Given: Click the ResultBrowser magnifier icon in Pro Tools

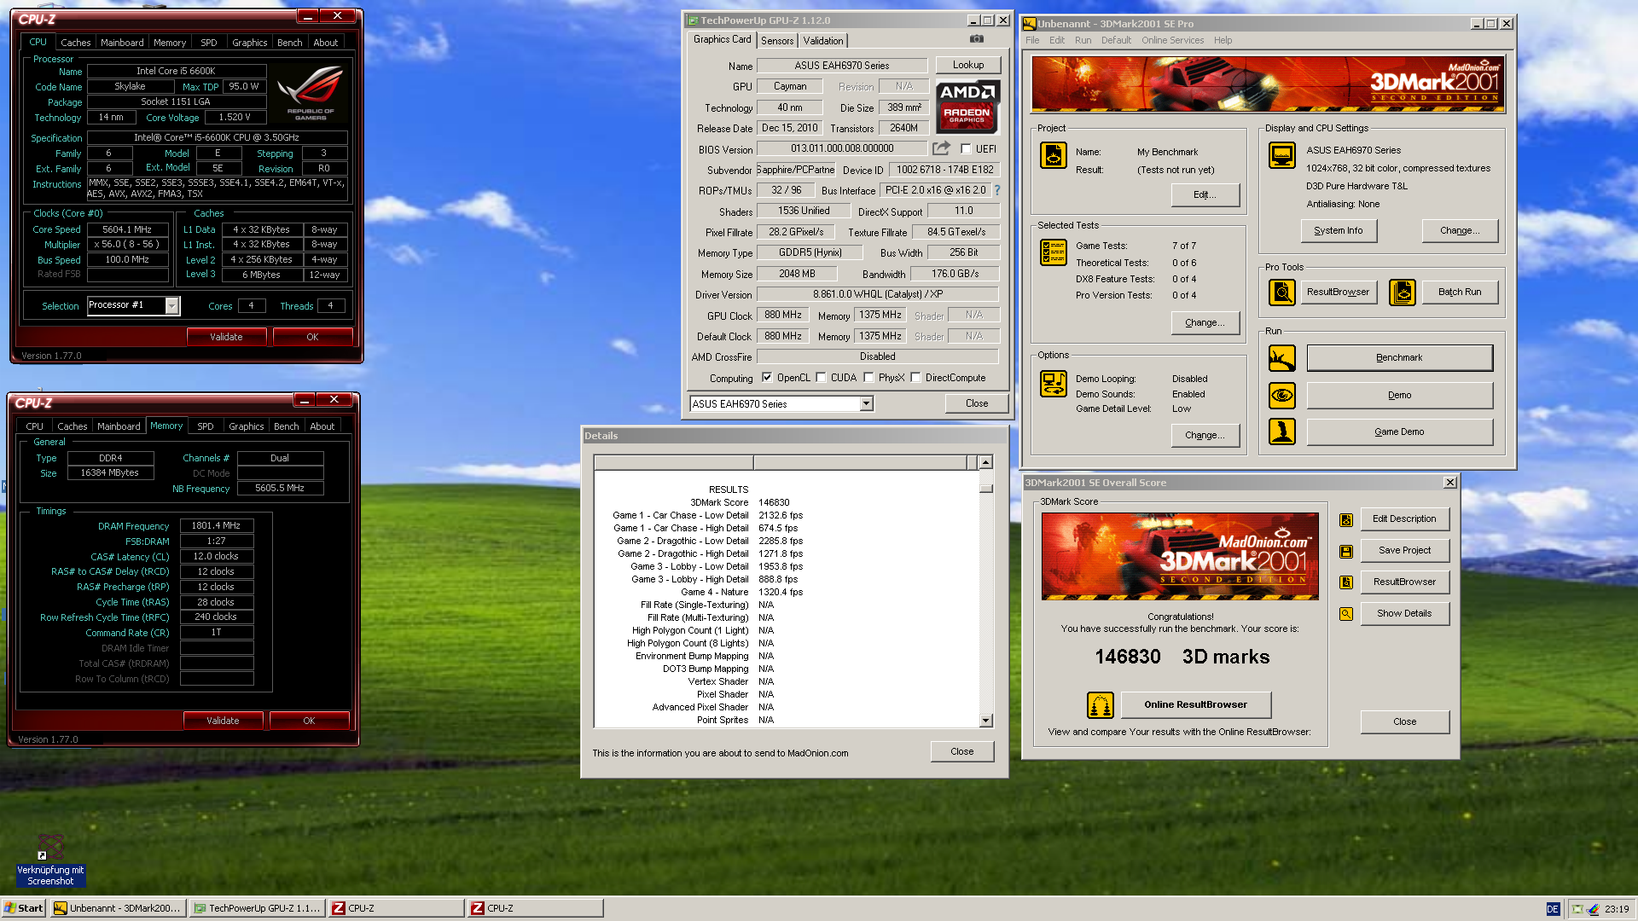Looking at the screenshot, I should pos(1282,293).
